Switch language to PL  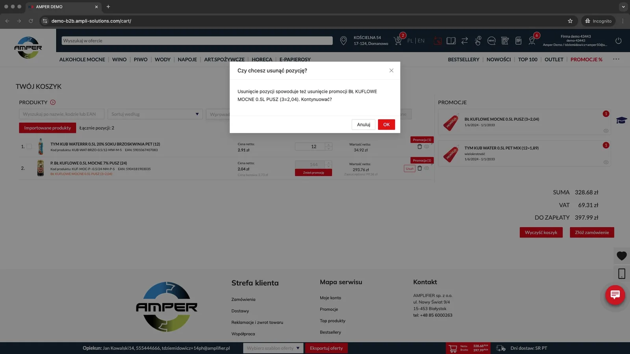[410, 41]
